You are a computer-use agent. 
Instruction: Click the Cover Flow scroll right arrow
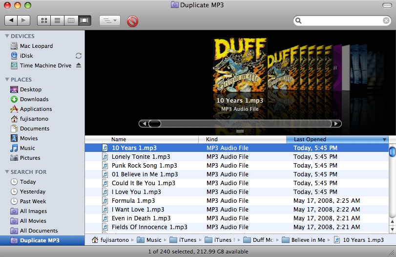click(x=336, y=124)
